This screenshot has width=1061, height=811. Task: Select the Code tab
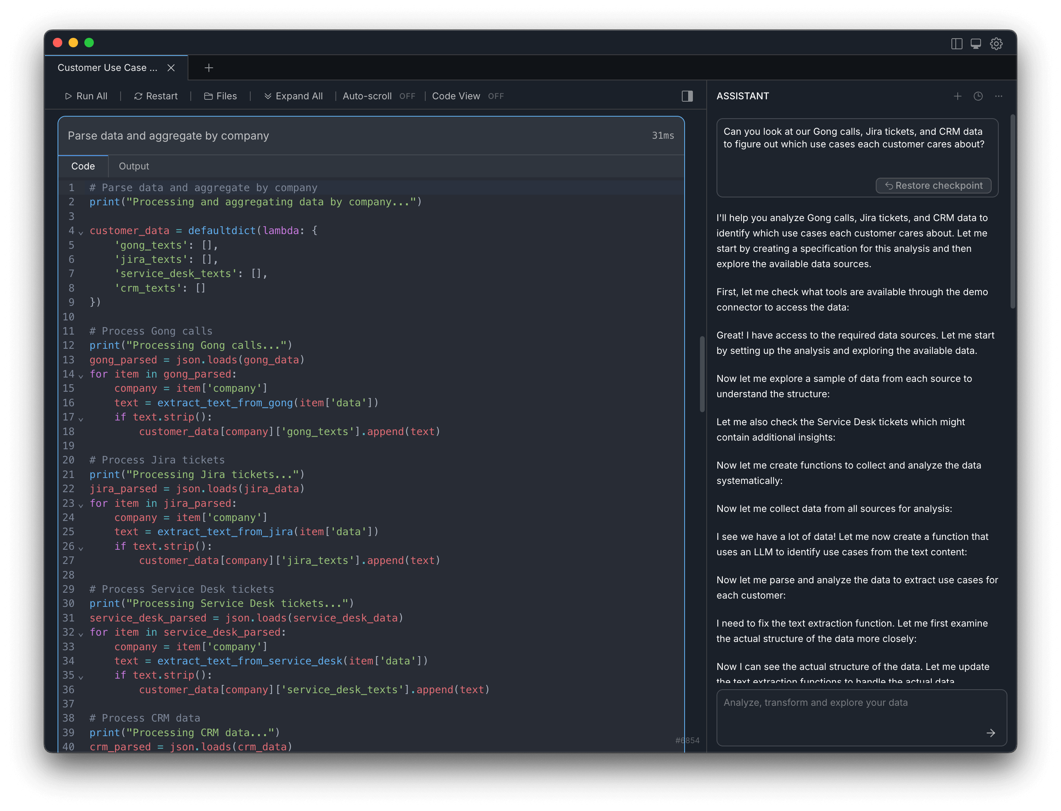click(x=83, y=166)
